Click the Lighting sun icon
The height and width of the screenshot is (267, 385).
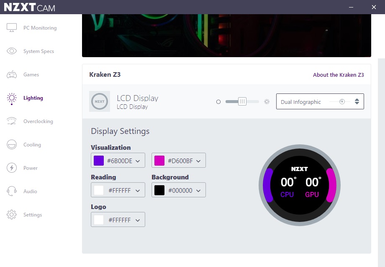point(12,98)
